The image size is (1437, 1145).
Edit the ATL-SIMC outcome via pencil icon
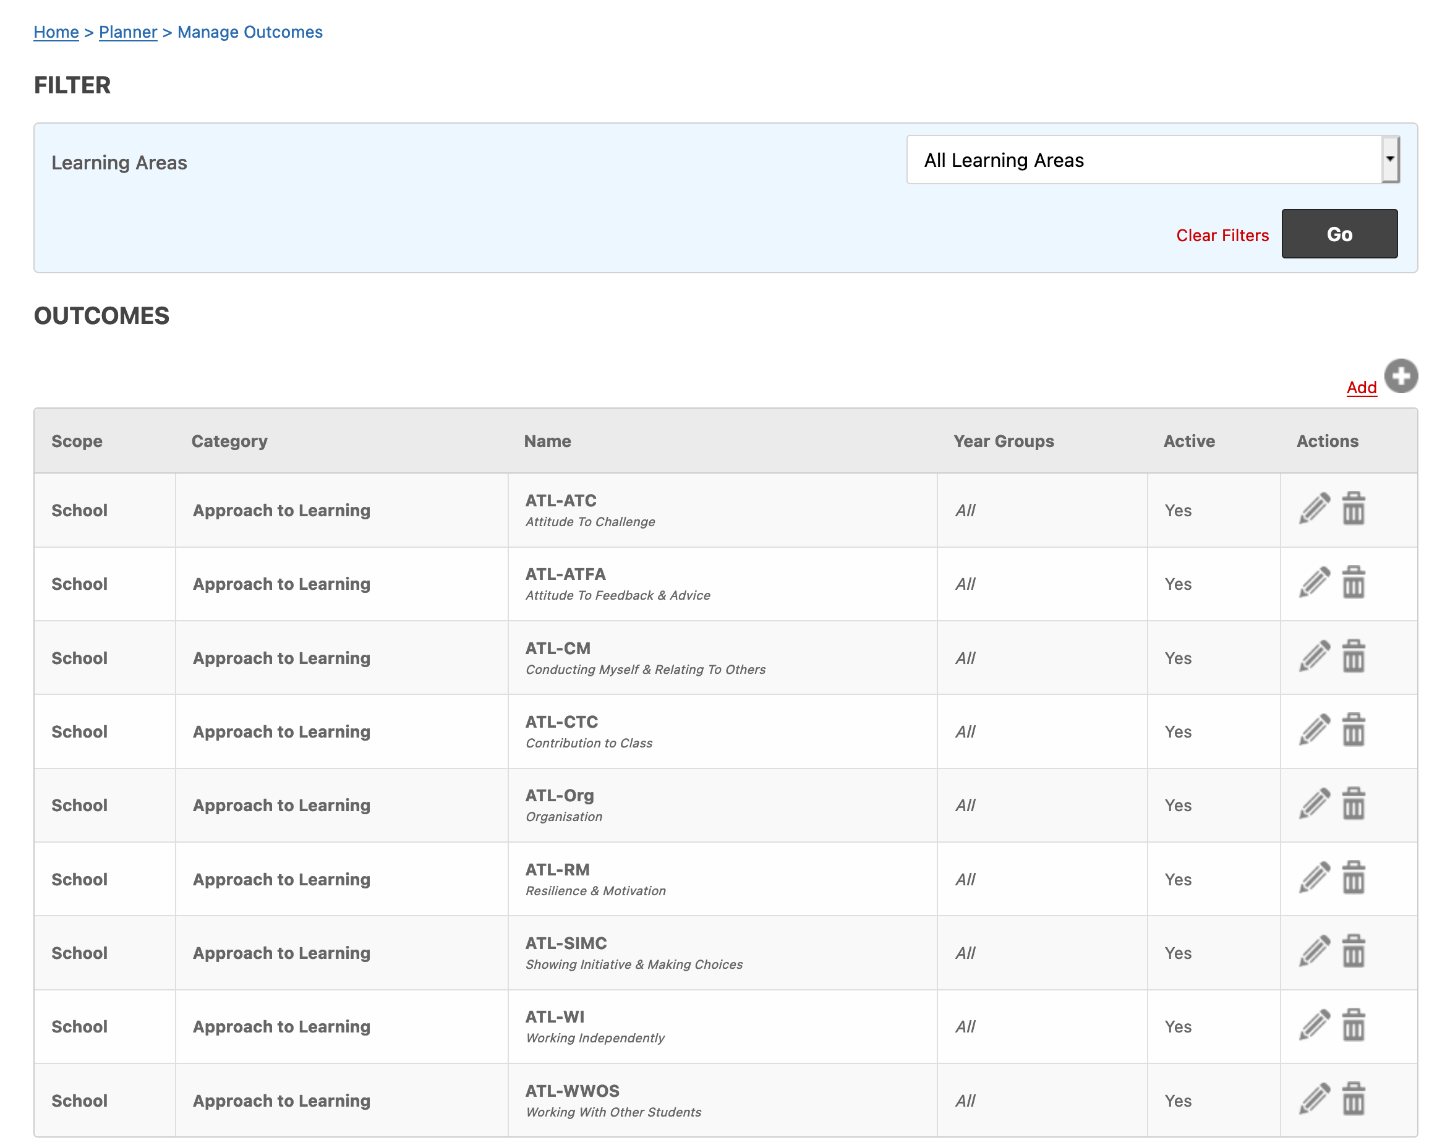[1314, 951]
